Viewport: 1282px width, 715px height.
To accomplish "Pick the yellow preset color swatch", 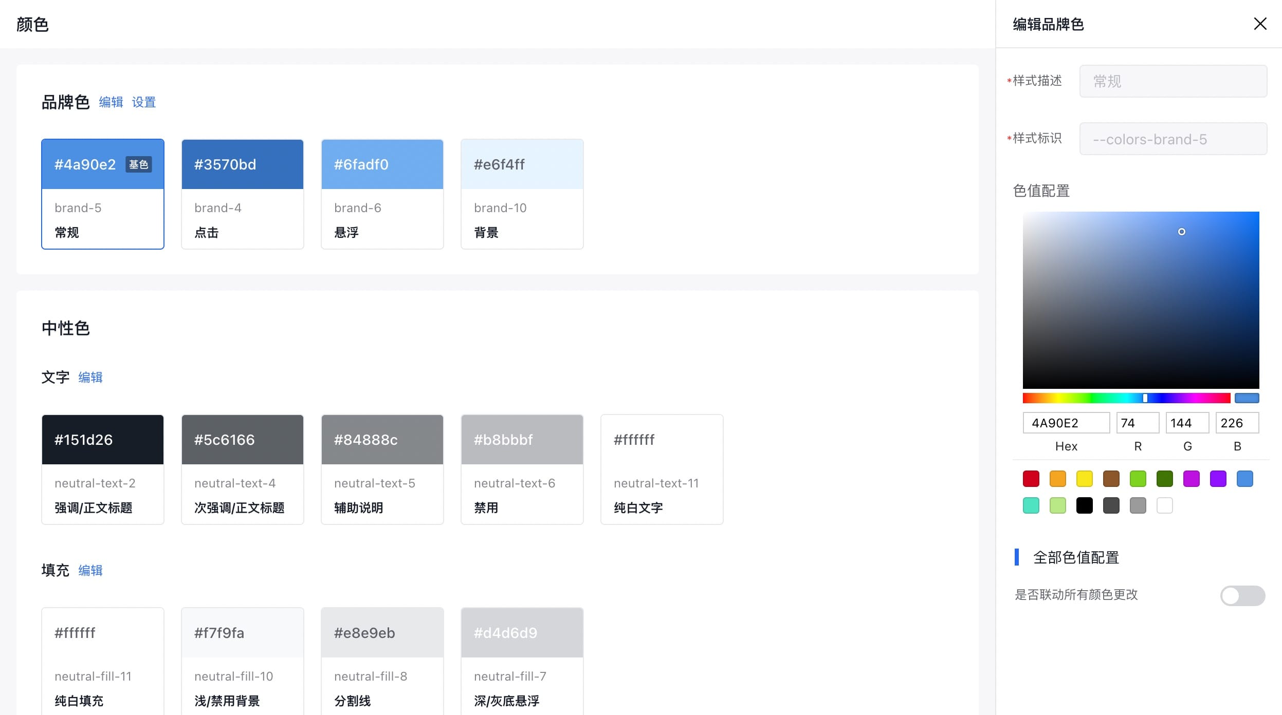I will coord(1084,479).
